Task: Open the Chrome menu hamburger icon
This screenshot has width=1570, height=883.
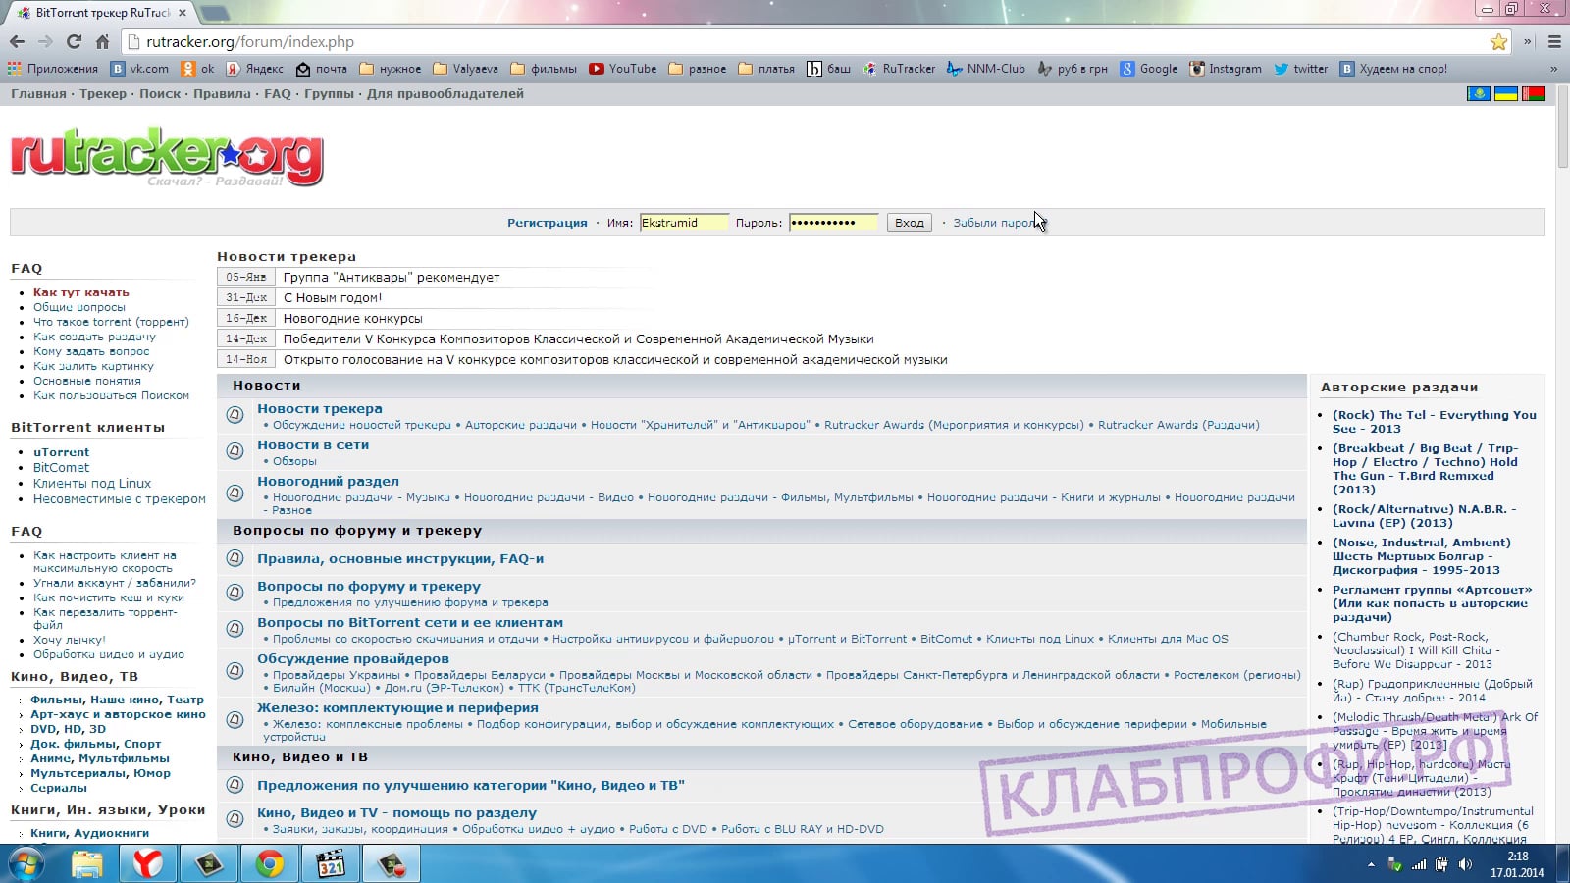Action: (x=1554, y=42)
